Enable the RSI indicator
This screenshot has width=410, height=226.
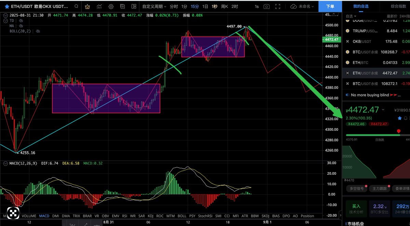(124, 216)
